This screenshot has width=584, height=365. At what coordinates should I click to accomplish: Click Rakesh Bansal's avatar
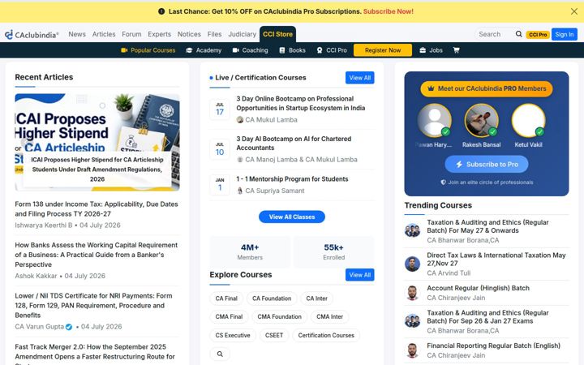pyautogui.click(x=481, y=121)
